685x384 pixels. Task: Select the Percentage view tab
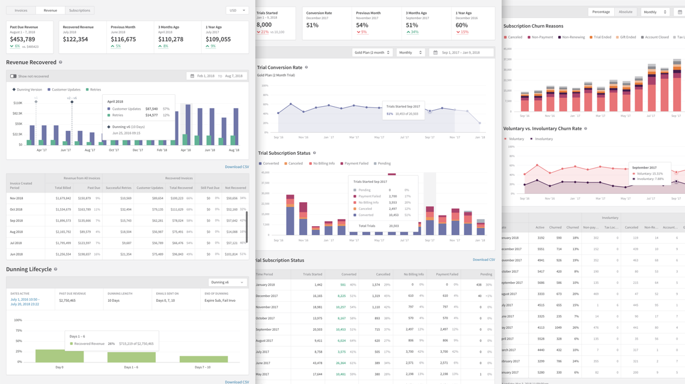tap(601, 12)
